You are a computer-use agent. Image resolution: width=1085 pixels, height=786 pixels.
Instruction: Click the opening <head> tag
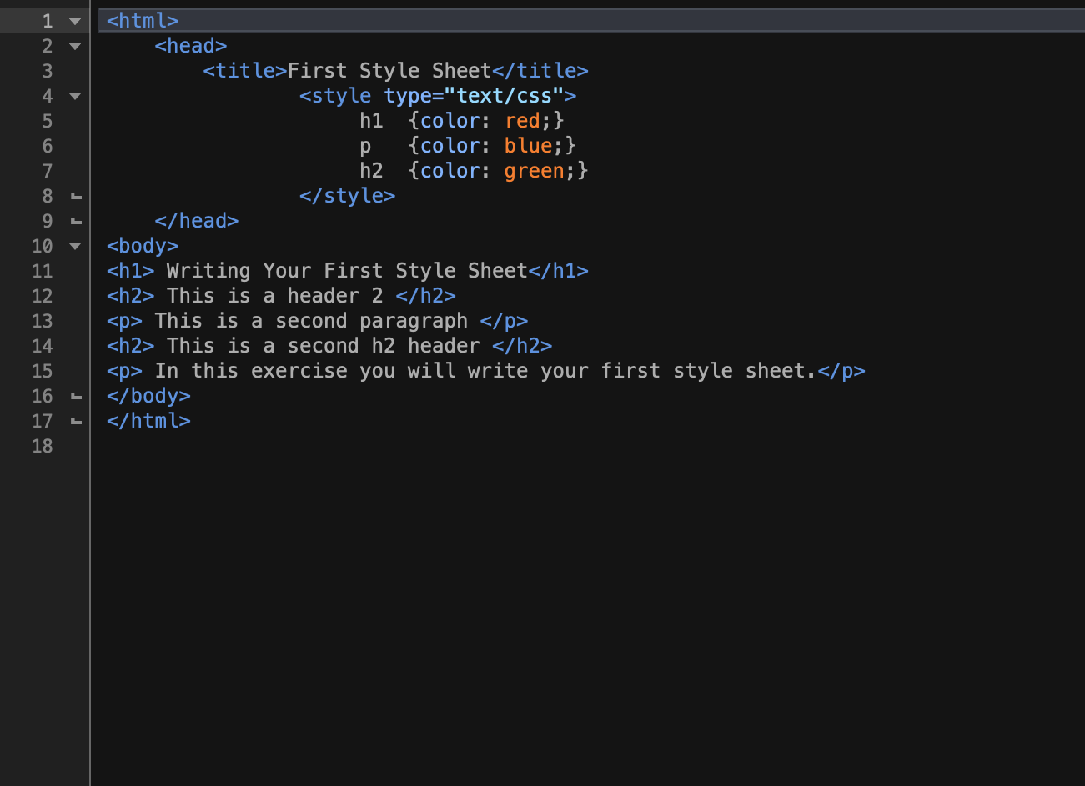click(191, 46)
